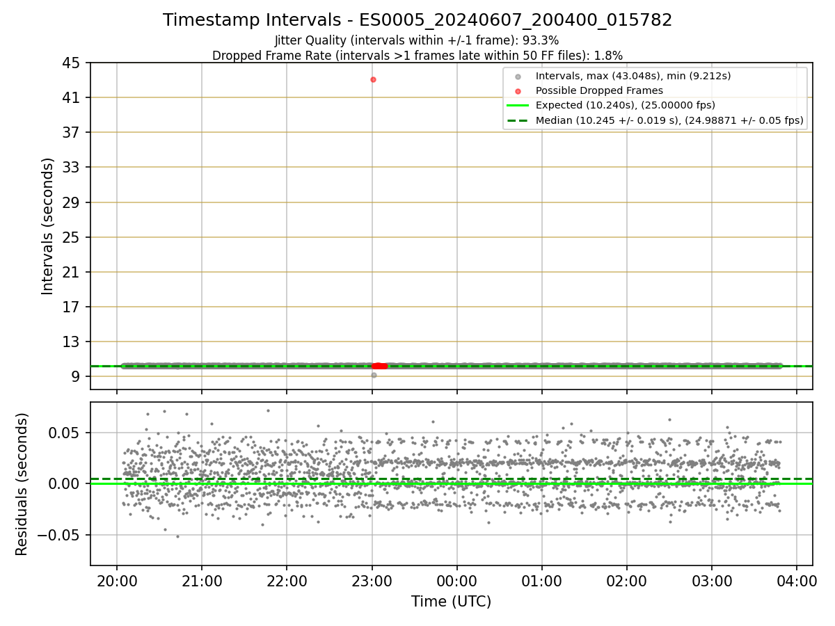Click the Intervals (seconds) y-axis label
Viewport: 835px width, 626px height.
tap(47, 226)
